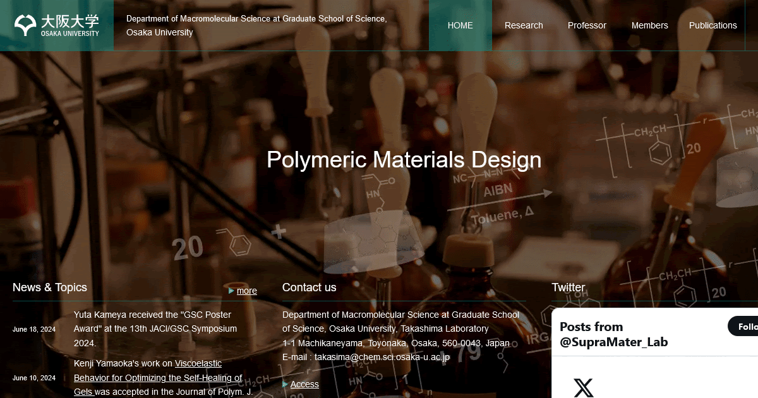Viewport: 758px width, 398px height.
Task: Click the X logo in the Twitter widget
Action: coord(582,388)
